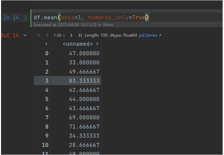Select value 49.666667 in row 2

[84, 72]
